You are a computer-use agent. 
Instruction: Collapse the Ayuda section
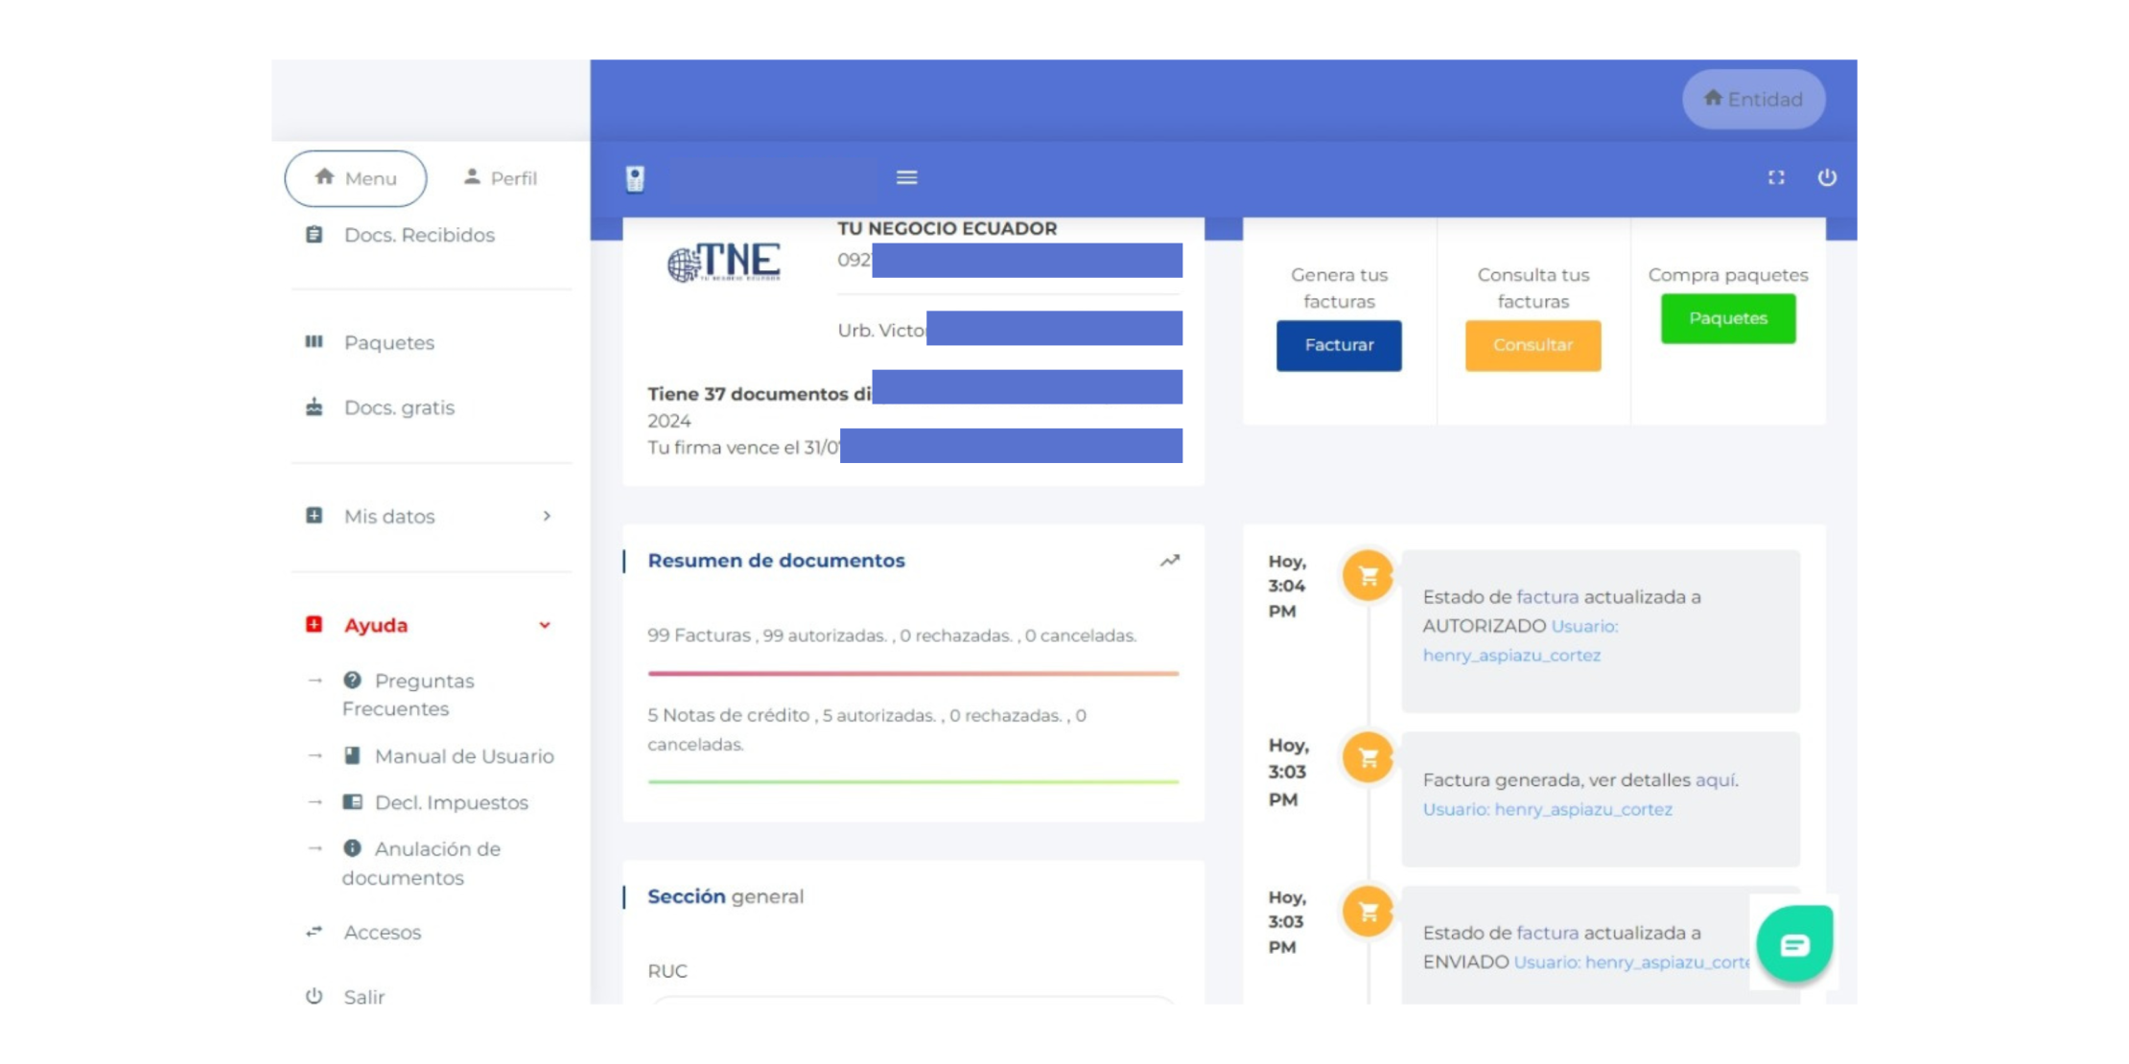tap(545, 625)
